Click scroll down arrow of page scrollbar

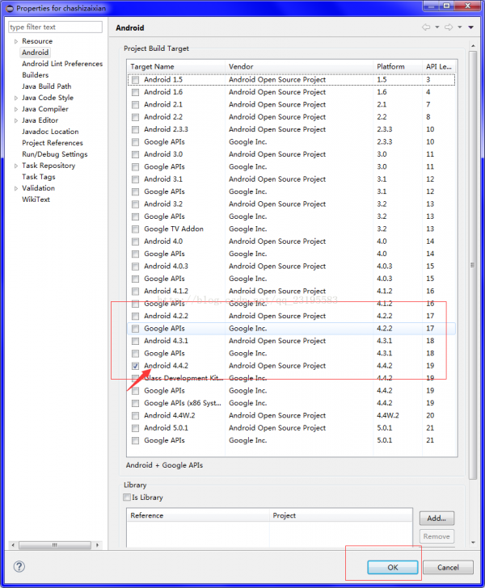[473, 542]
